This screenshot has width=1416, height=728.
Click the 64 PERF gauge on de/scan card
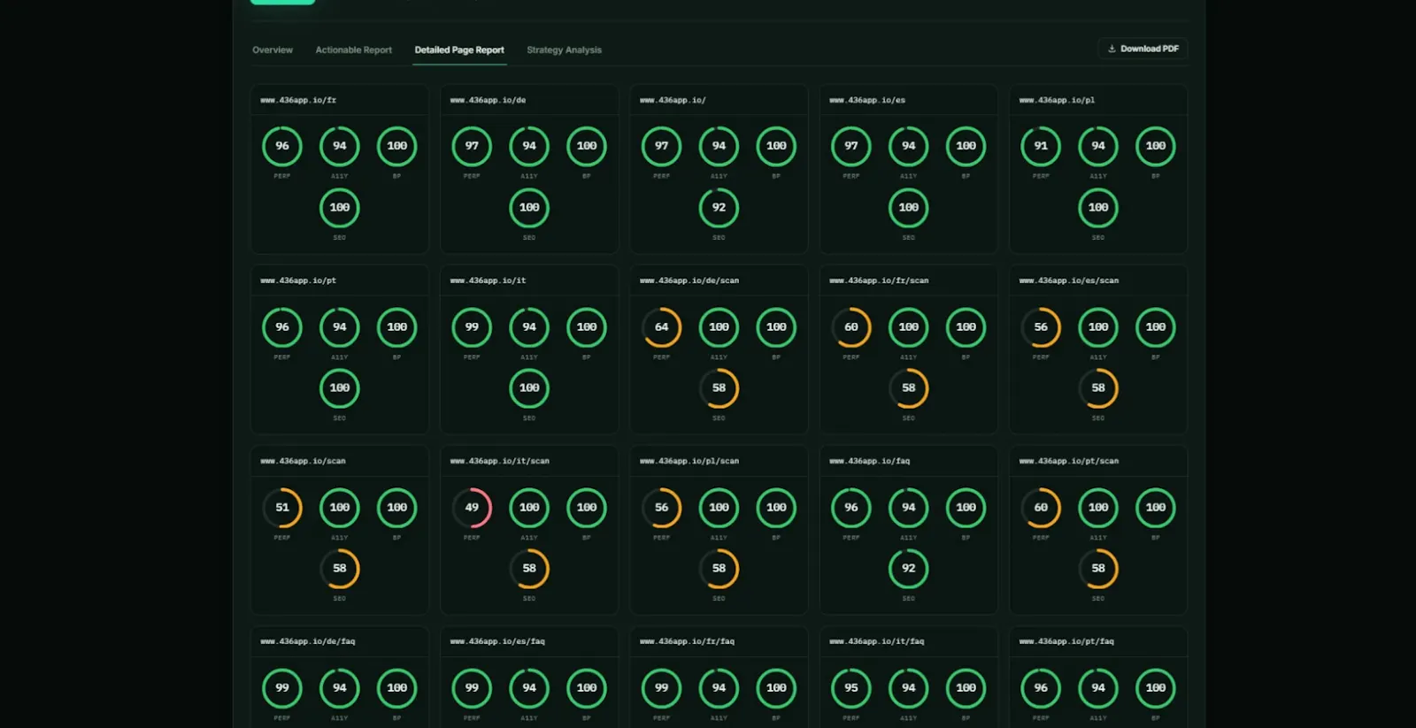click(661, 327)
